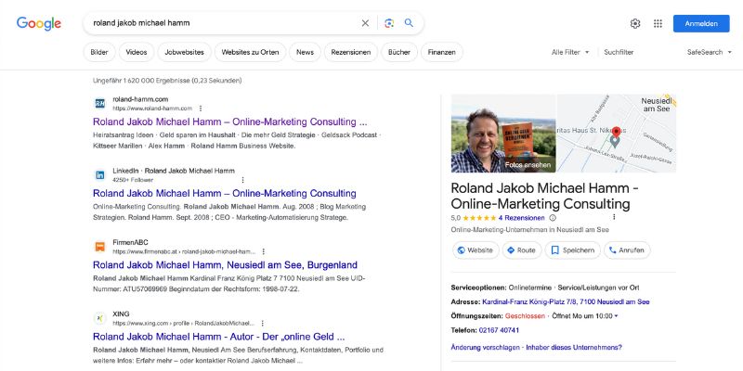Click the Website button in knowledge panel
The height and width of the screenshot is (371, 743).
click(x=476, y=249)
